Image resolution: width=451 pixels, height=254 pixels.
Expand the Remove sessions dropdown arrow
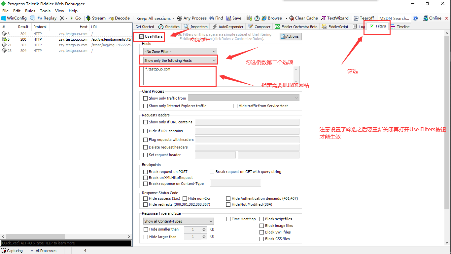pyautogui.click(x=66, y=18)
